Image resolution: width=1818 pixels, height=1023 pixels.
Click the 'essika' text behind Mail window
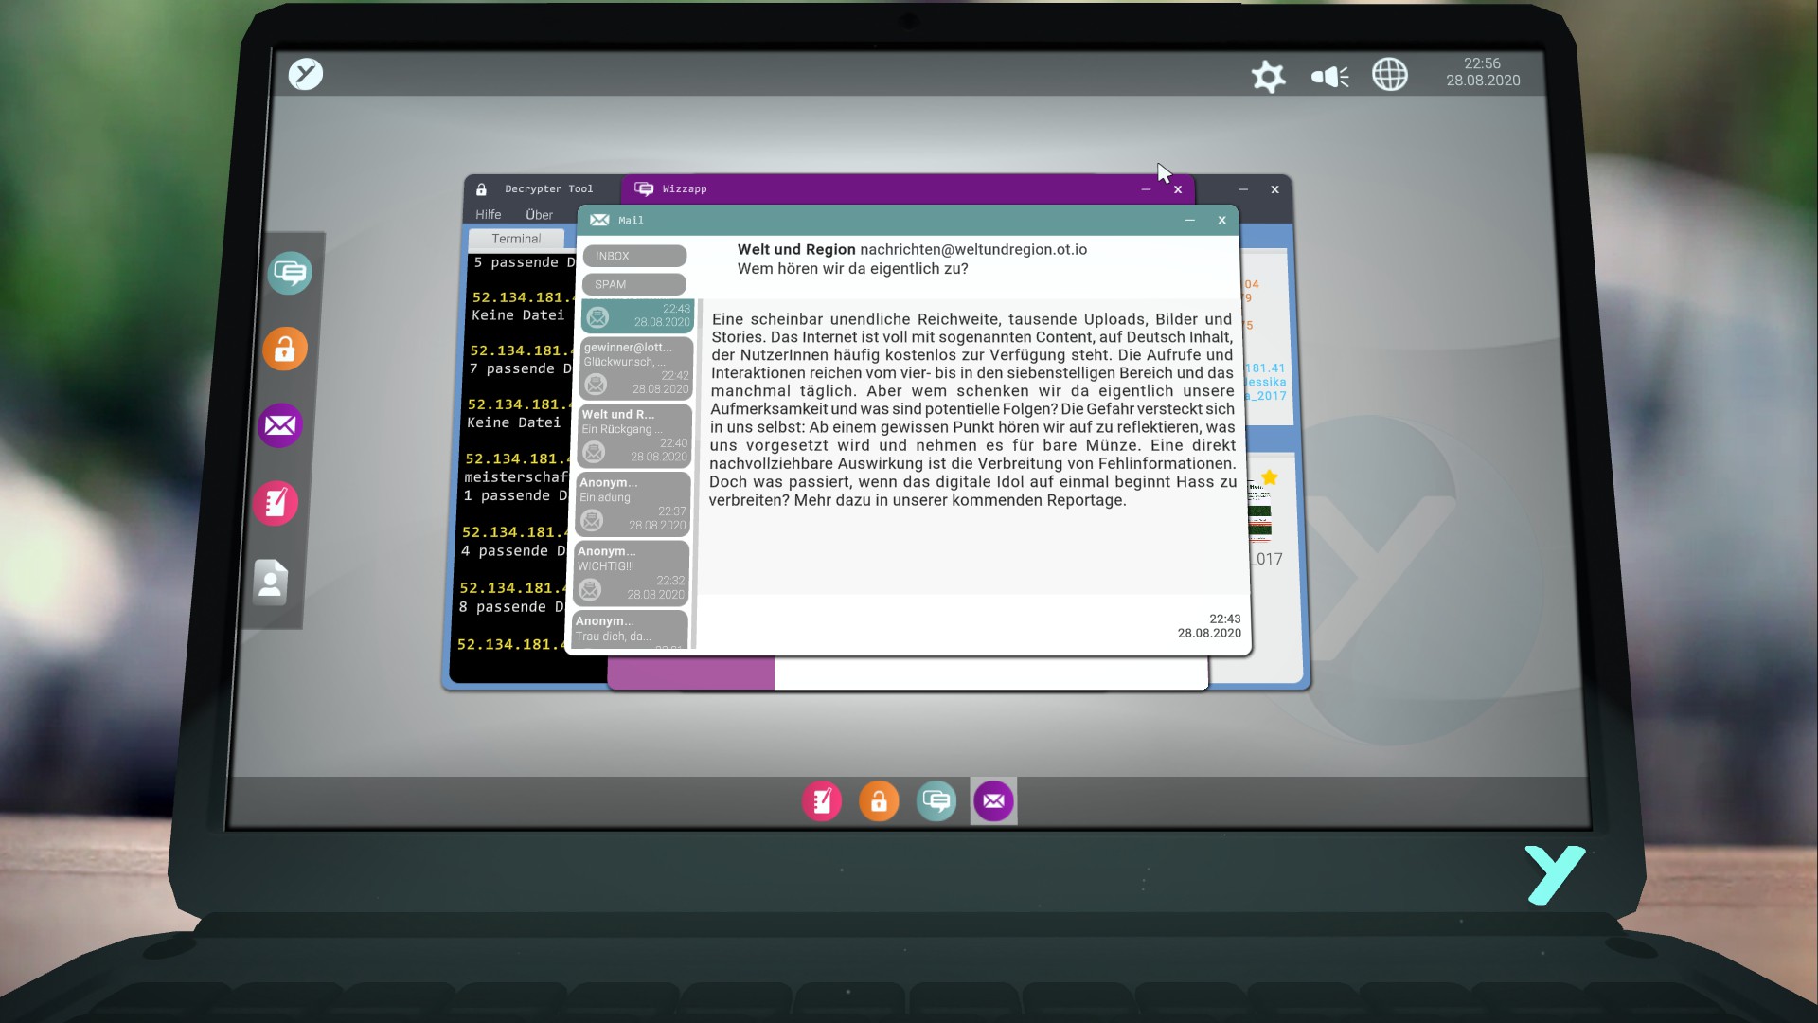pyautogui.click(x=1265, y=382)
